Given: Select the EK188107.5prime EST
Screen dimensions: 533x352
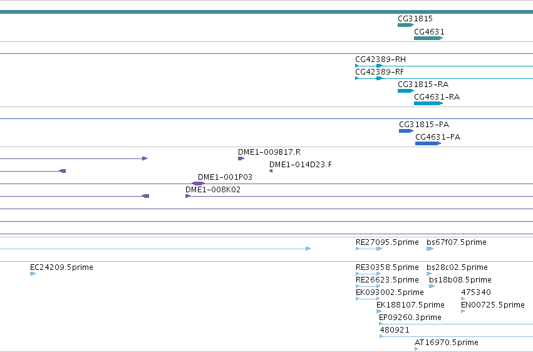Looking at the screenshot, I should point(410,305).
